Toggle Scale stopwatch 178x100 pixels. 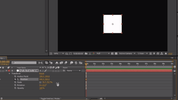(x=15, y=82)
